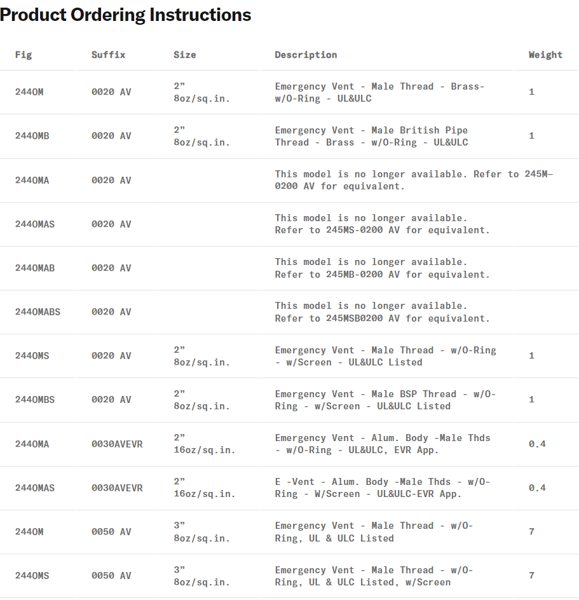Viewport: 579px width, 600px height.
Task: Click 'UL & ULC Listed, w/Screen' description
Action: 374,576
